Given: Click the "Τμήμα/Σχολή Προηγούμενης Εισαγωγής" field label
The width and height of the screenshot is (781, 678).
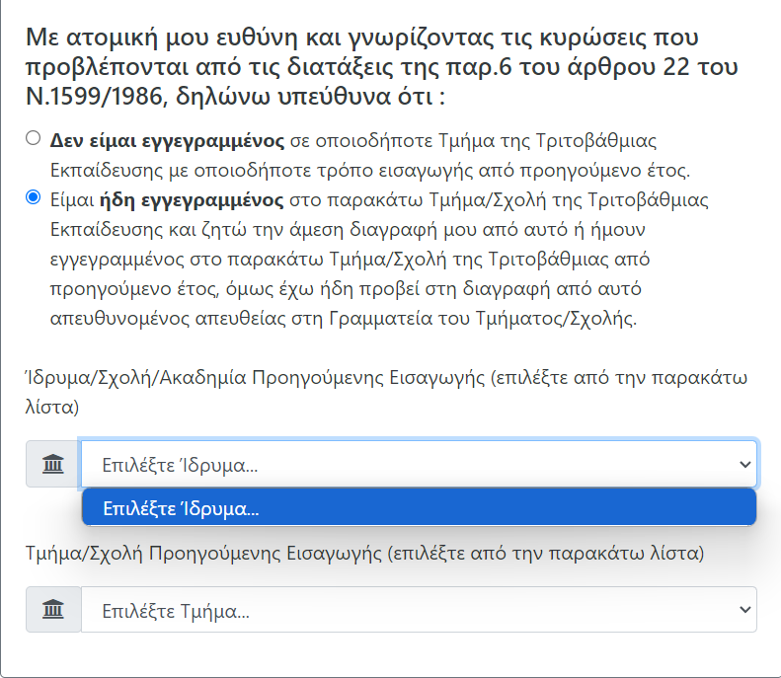Looking at the screenshot, I should [203, 554].
